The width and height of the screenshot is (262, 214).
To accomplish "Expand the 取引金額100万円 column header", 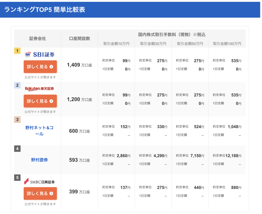I will click(227, 44).
